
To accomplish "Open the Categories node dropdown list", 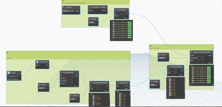I will [68, 11].
